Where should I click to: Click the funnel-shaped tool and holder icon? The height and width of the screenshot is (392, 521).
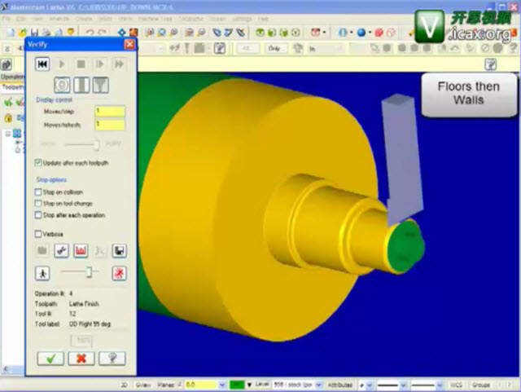coord(101,85)
